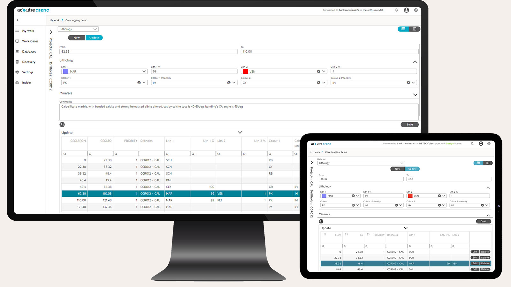The height and width of the screenshot is (287, 511).
Task: Select My work from the breadcrumb
Action: pyautogui.click(x=55, y=20)
